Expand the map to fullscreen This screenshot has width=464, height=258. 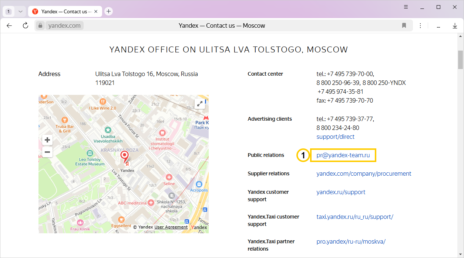click(200, 104)
